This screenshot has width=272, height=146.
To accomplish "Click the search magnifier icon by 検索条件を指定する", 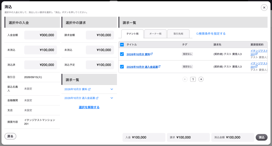I will (197, 34).
